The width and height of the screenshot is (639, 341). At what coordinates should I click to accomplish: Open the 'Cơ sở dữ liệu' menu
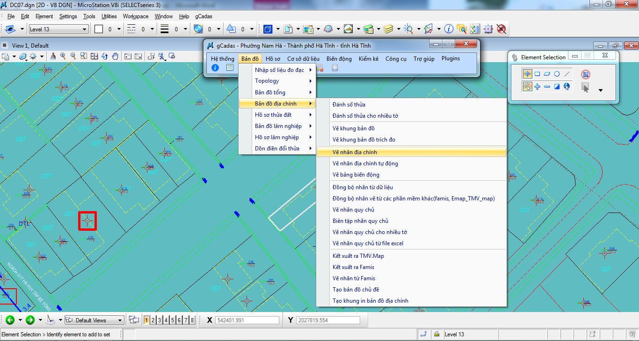tap(303, 59)
